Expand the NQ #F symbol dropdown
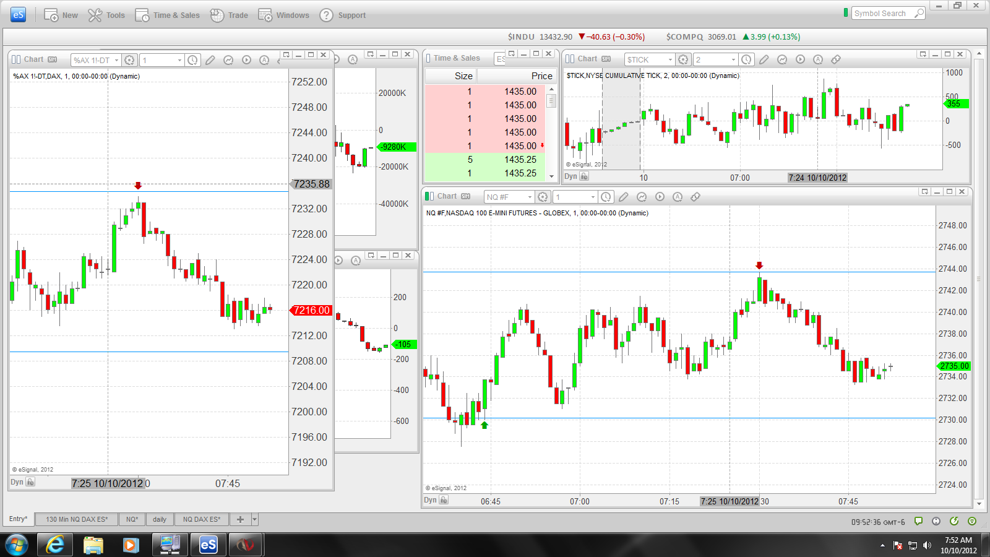 530,197
